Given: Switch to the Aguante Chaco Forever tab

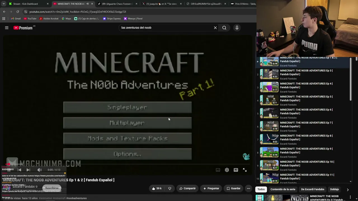Looking at the screenshot, I should (117, 4).
